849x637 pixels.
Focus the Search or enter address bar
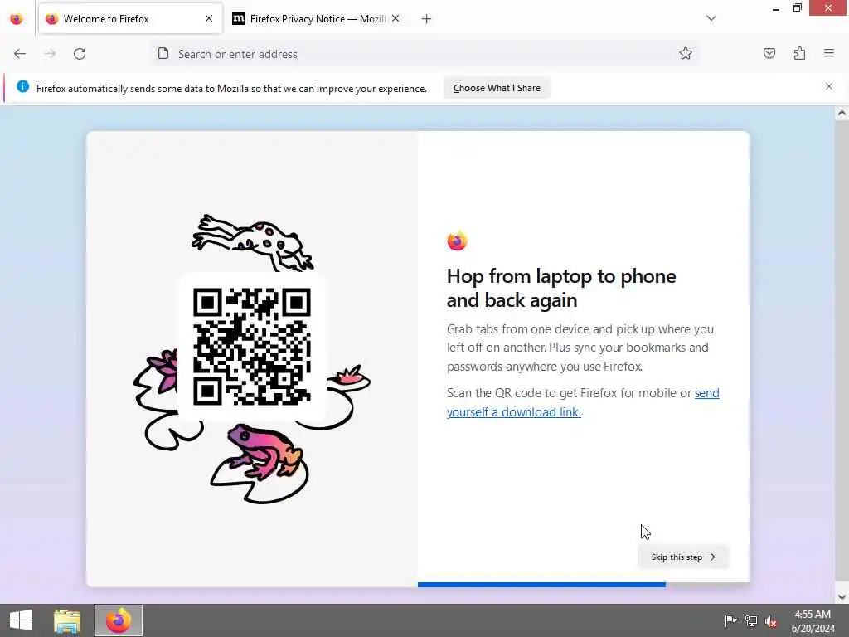click(x=424, y=54)
